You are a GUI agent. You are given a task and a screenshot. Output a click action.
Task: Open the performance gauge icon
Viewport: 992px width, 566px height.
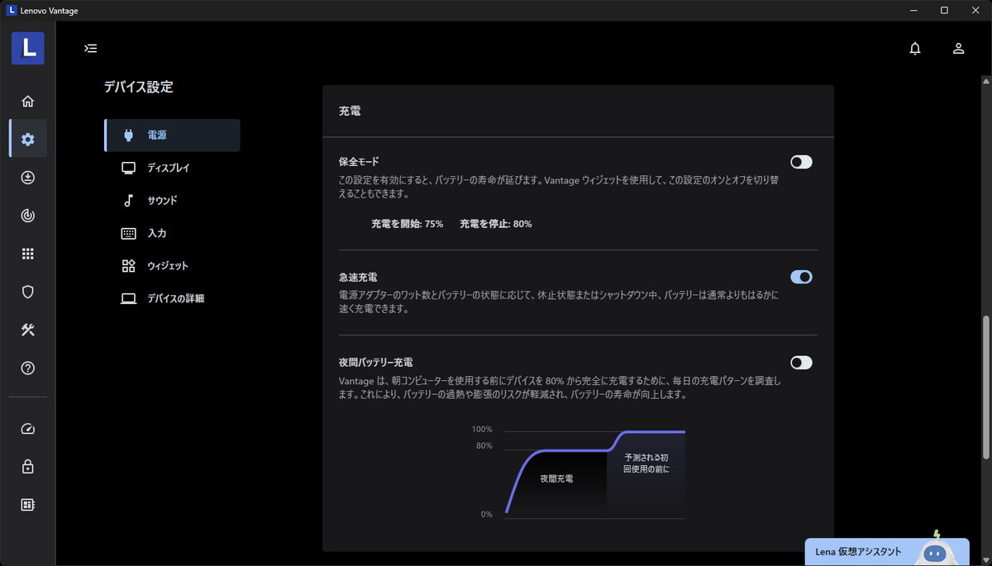click(x=28, y=429)
